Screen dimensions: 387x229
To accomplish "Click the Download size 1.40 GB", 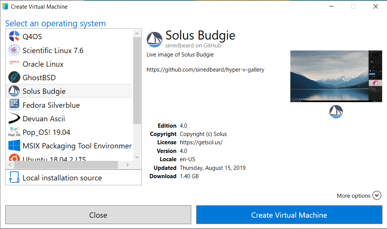I will click(x=189, y=176).
